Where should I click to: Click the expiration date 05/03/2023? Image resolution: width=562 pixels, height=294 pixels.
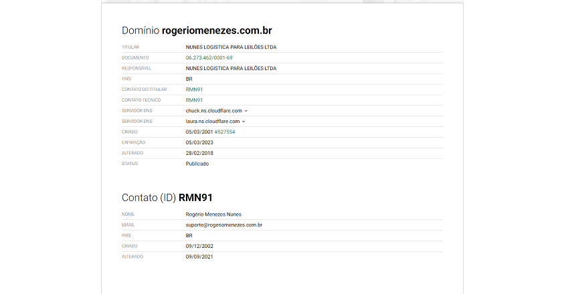click(x=199, y=142)
